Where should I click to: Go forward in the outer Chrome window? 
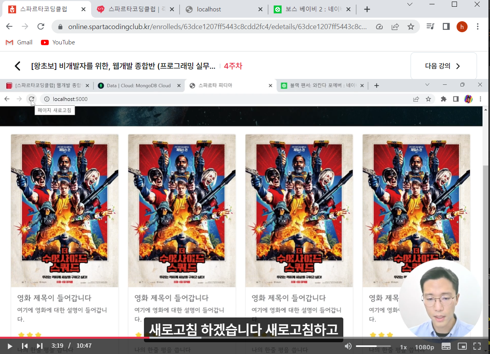point(25,27)
